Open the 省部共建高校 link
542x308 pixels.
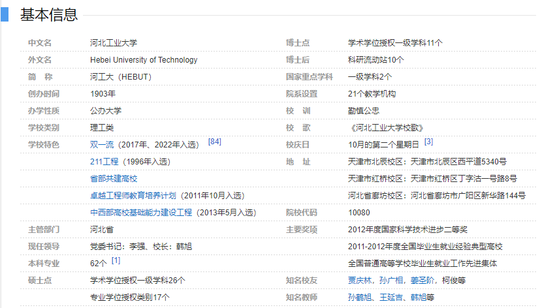(x=114, y=179)
